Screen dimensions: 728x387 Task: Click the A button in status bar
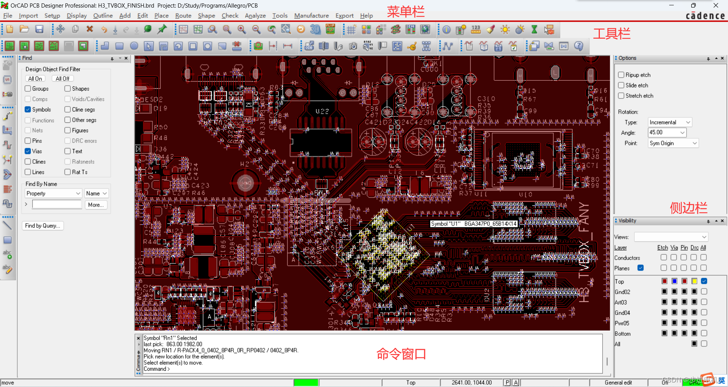click(x=516, y=383)
